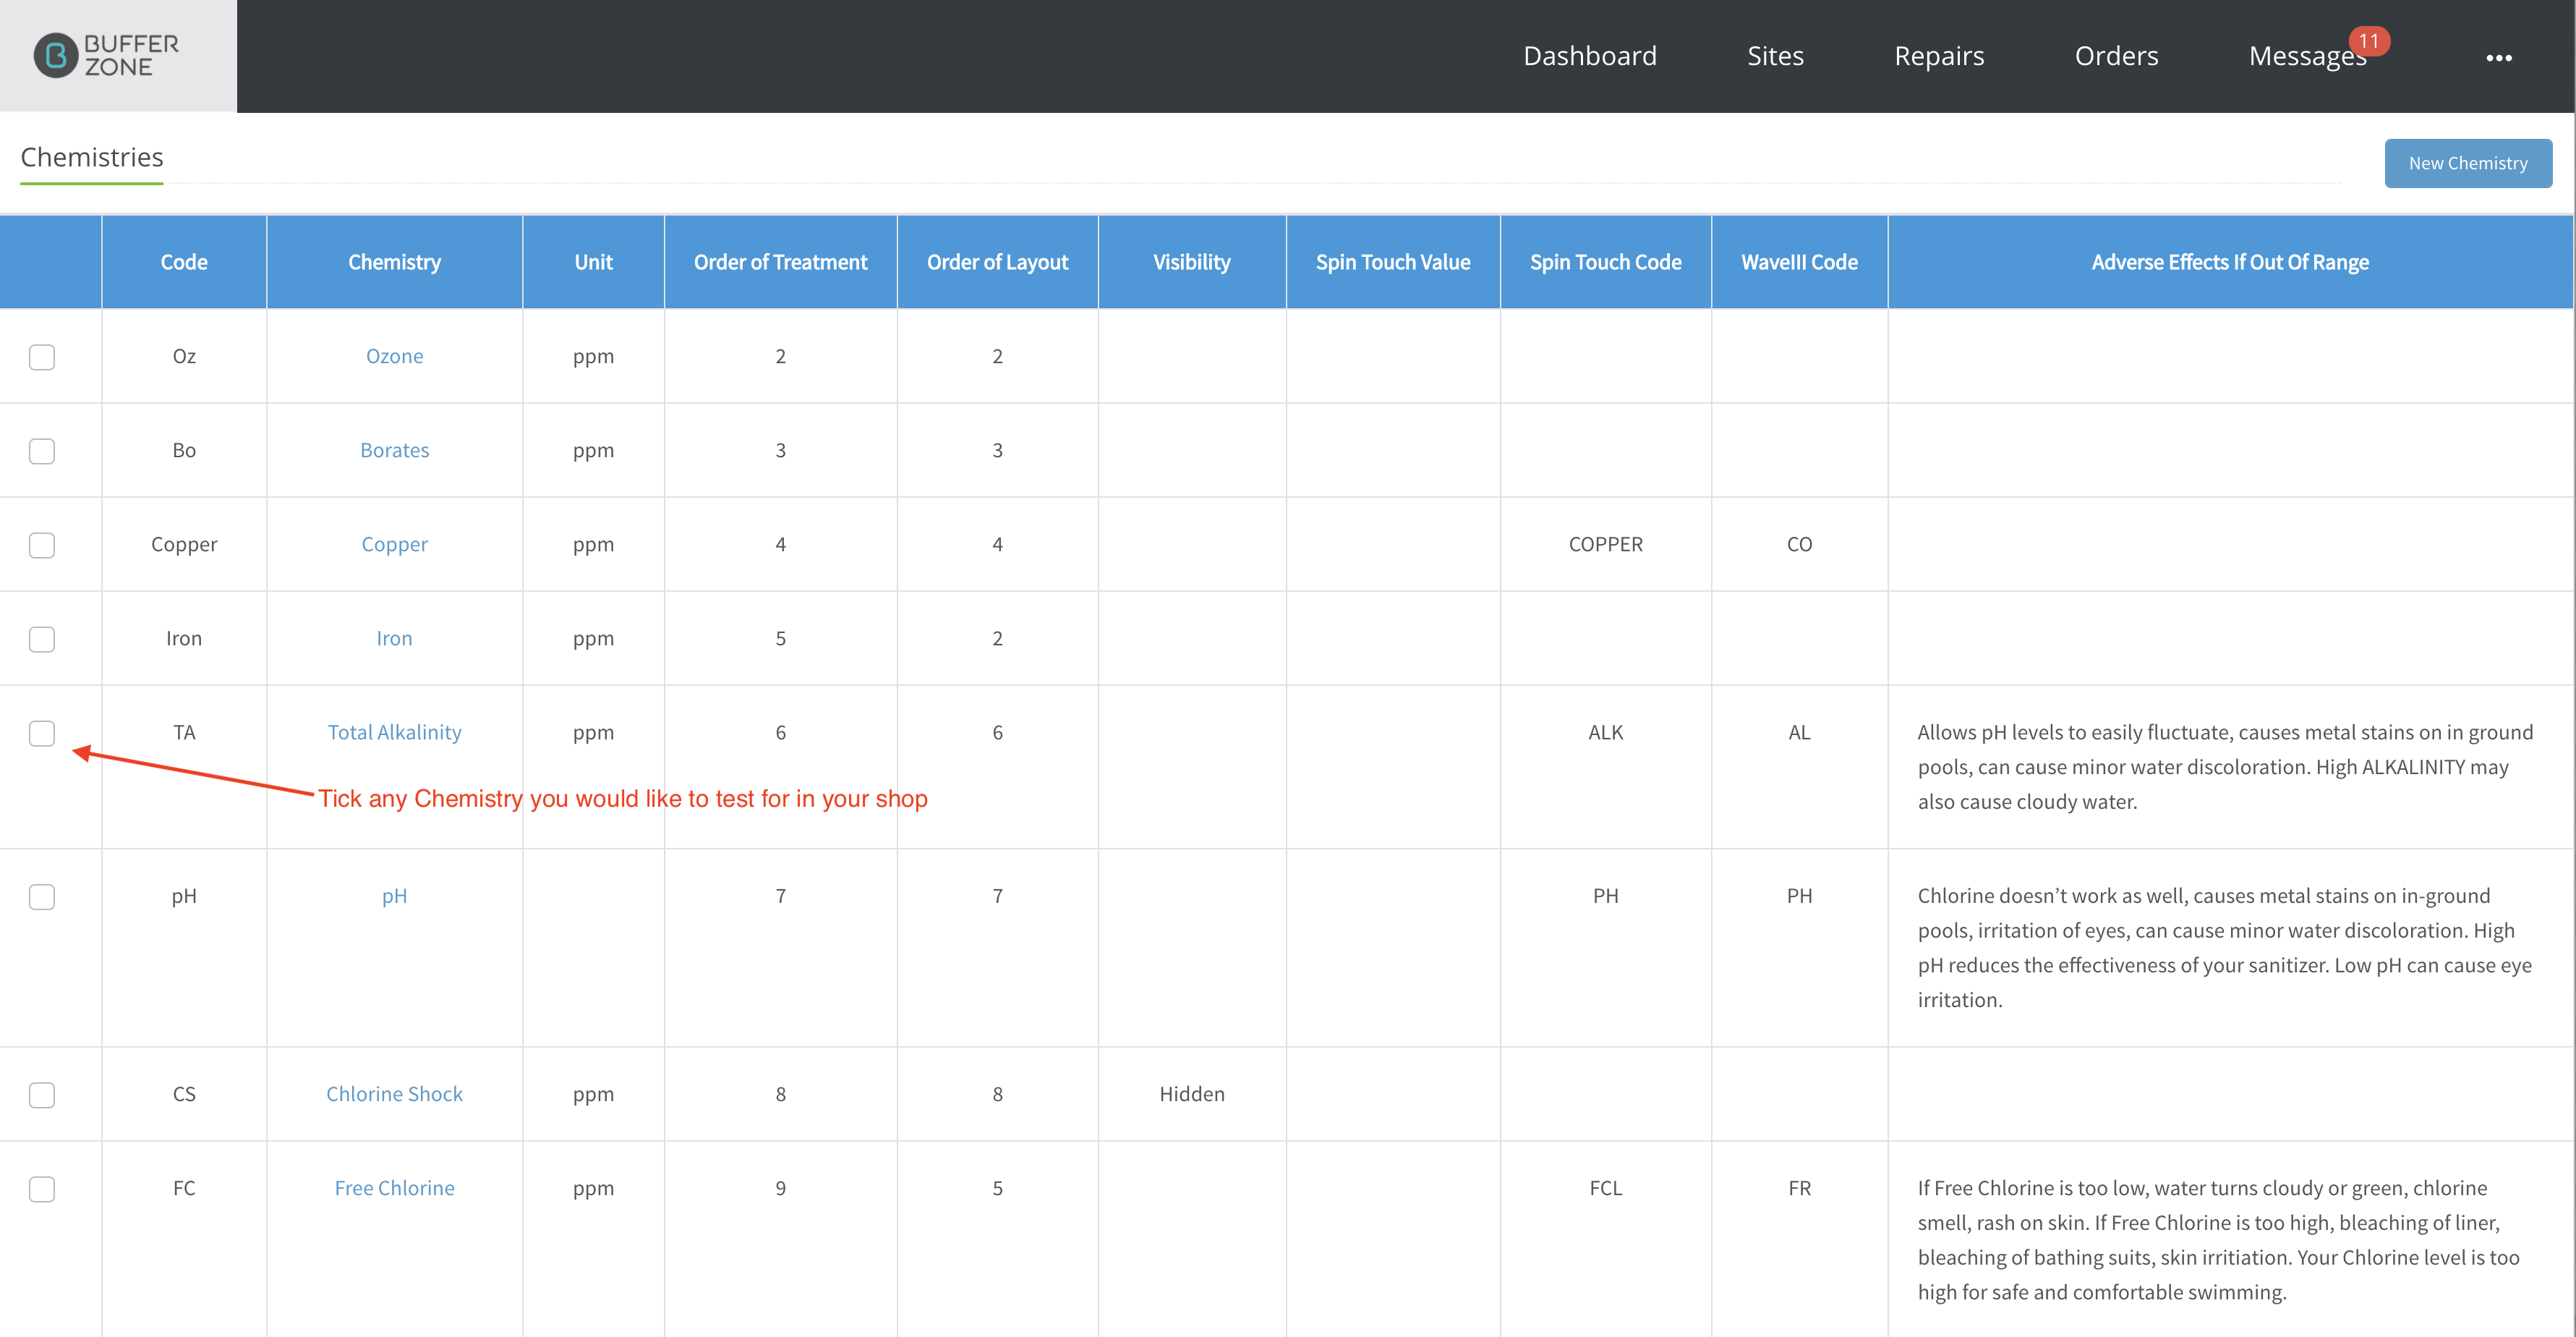Enable the pH row checkbox
This screenshot has height=1337, width=2576.
[x=42, y=896]
